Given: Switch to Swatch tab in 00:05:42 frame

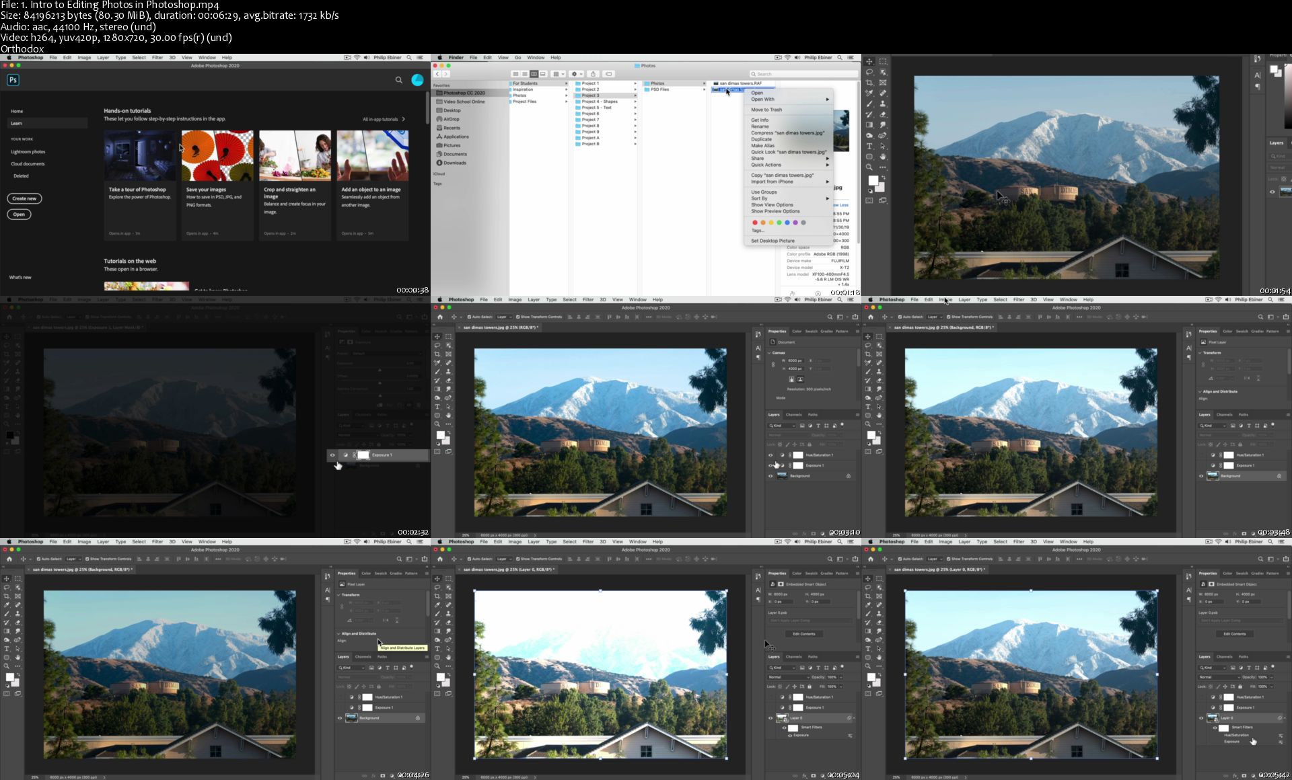Looking at the screenshot, I should coord(1242,574).
